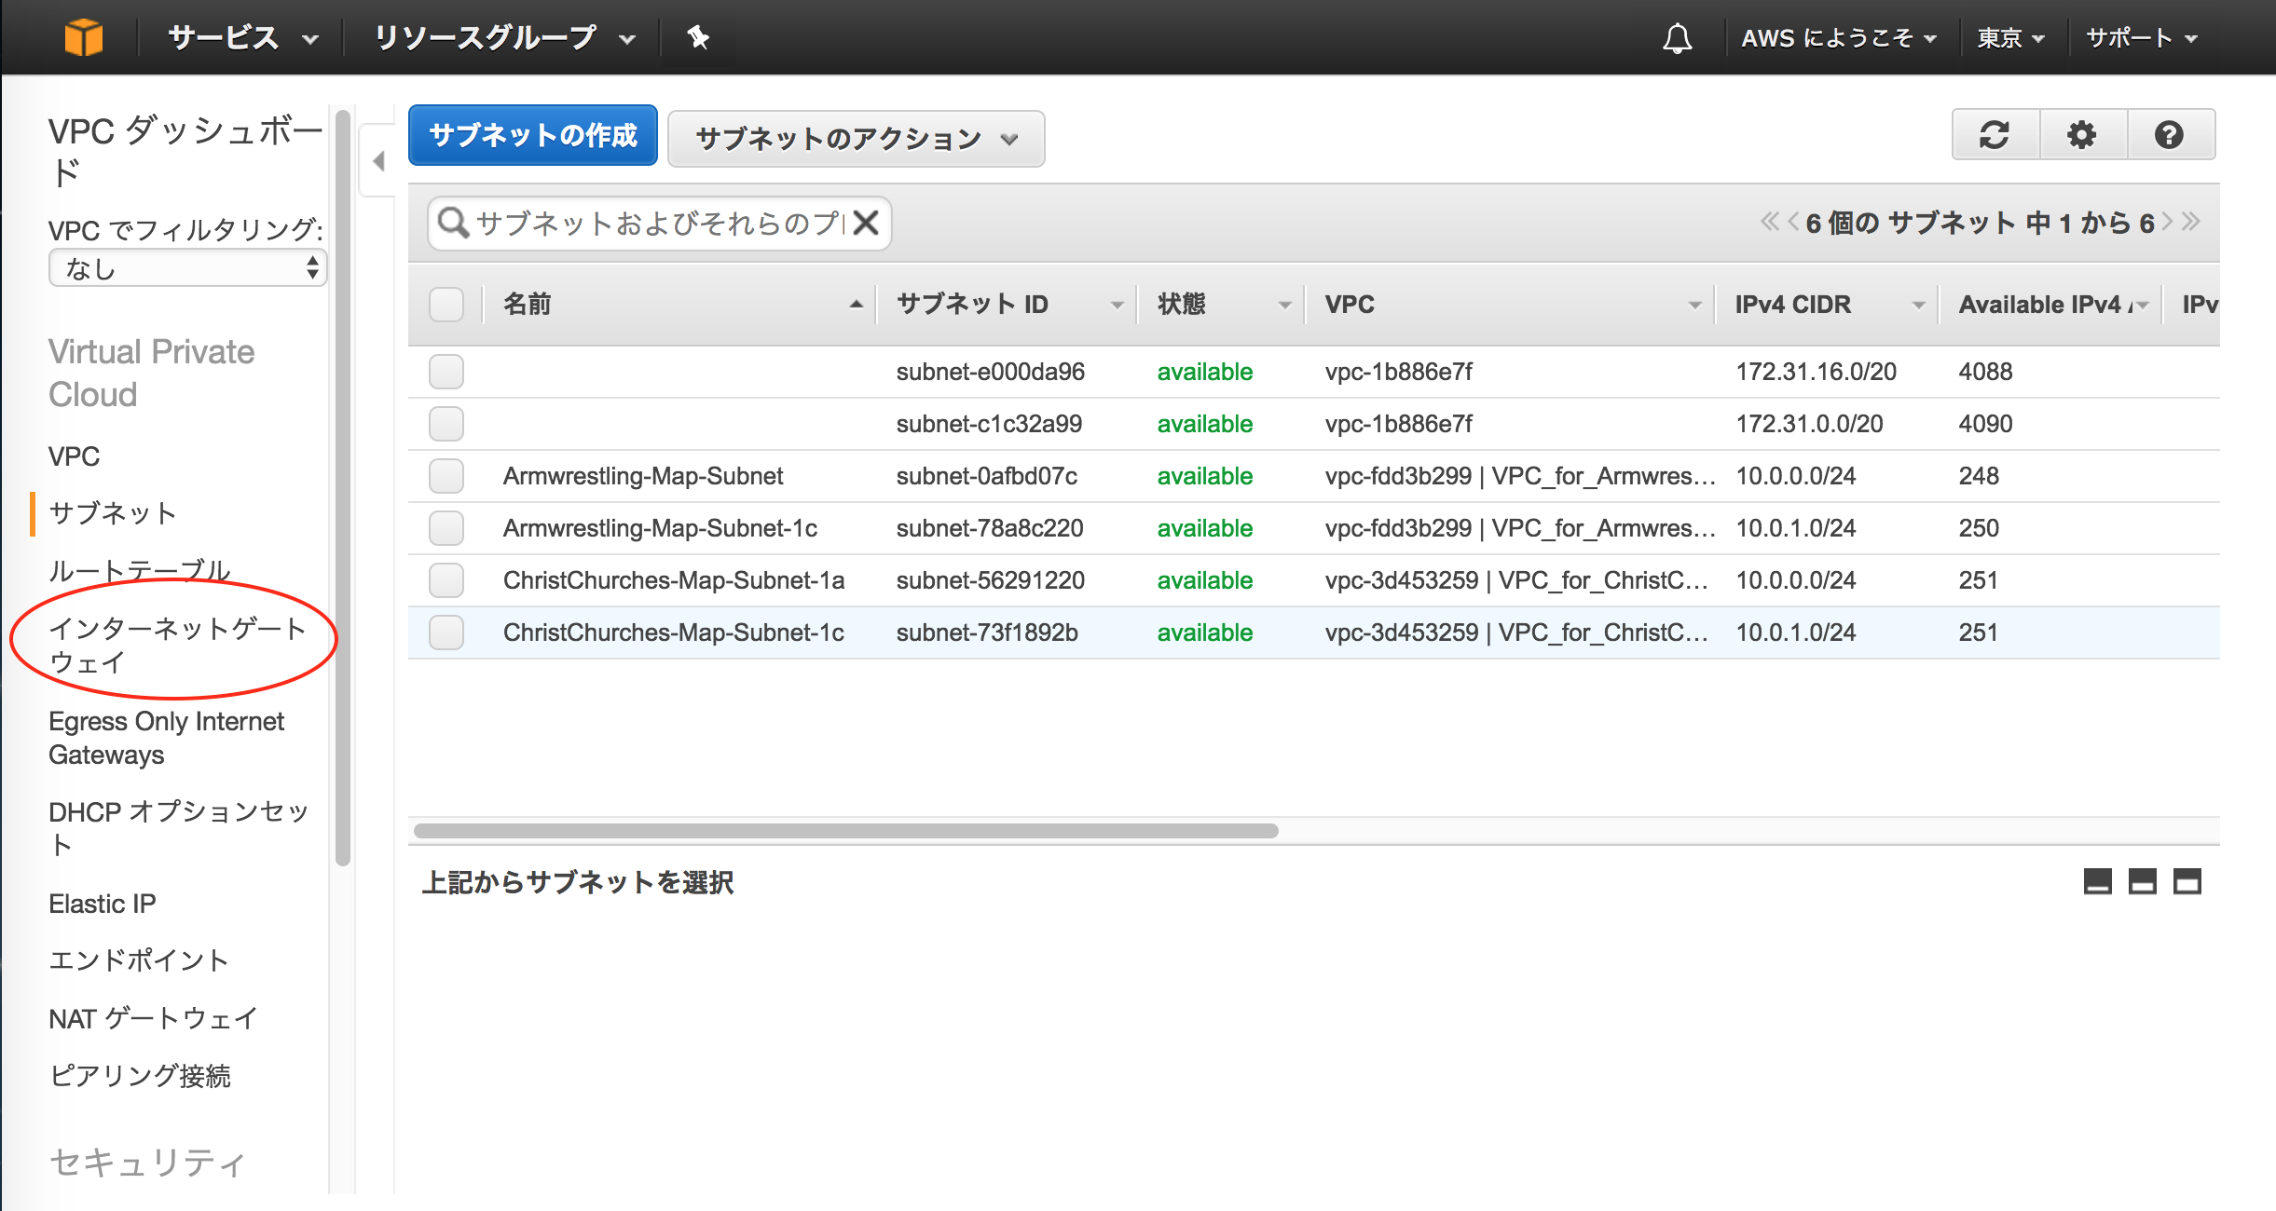Check the subnet-e000da96 row checkbox
The width and height of the screenshot is (2276, 1211).
coord(448,372)
